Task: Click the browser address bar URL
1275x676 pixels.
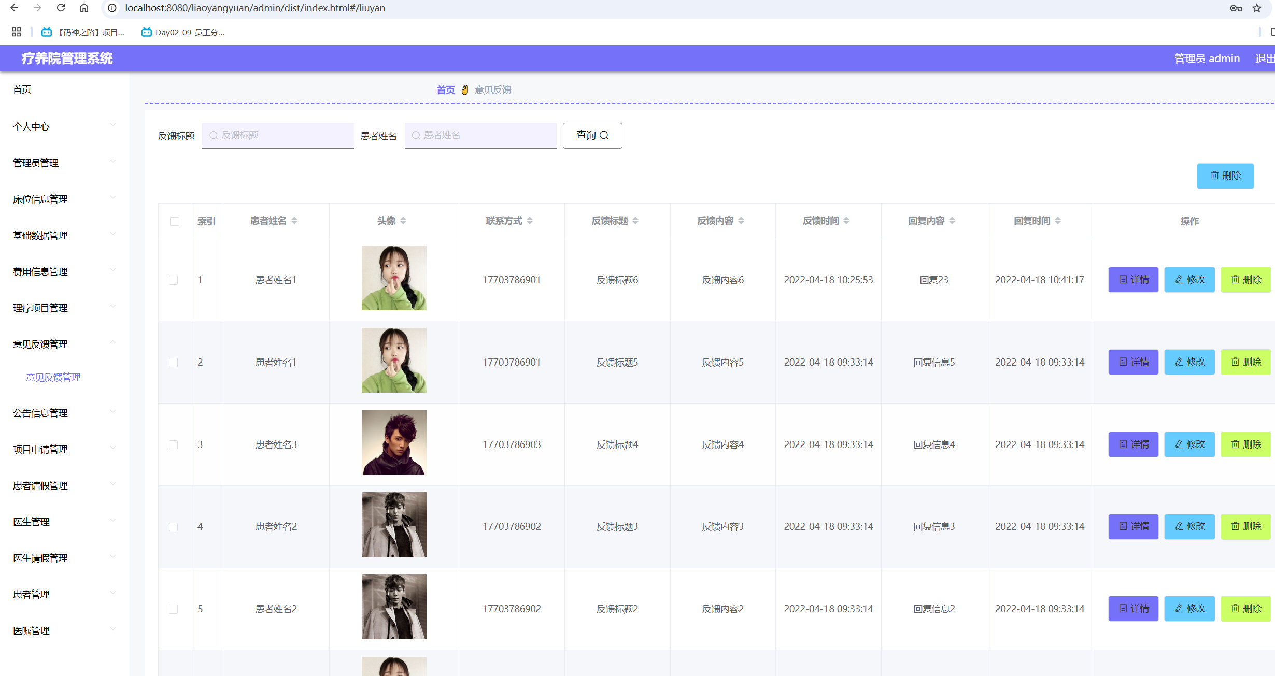Action: coord(255,8)
